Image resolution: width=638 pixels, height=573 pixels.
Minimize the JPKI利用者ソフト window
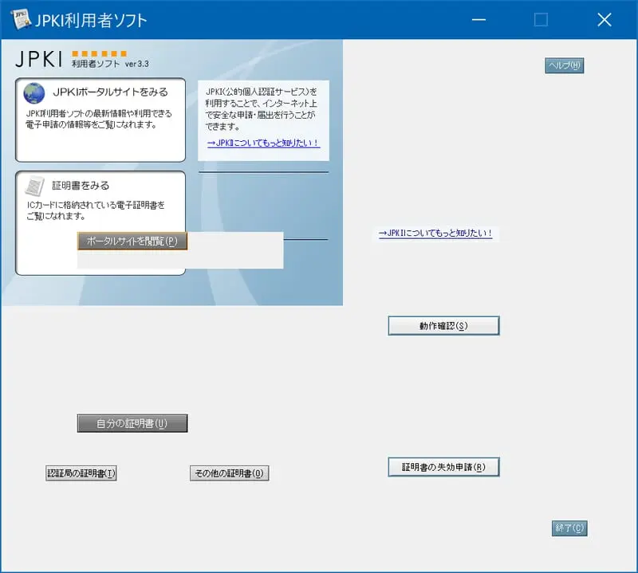pos(479,19)
